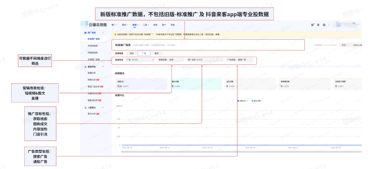Viewport: 368px width, 169px height.
Task: Open the 素材 top menu
Action: [124, 25]
